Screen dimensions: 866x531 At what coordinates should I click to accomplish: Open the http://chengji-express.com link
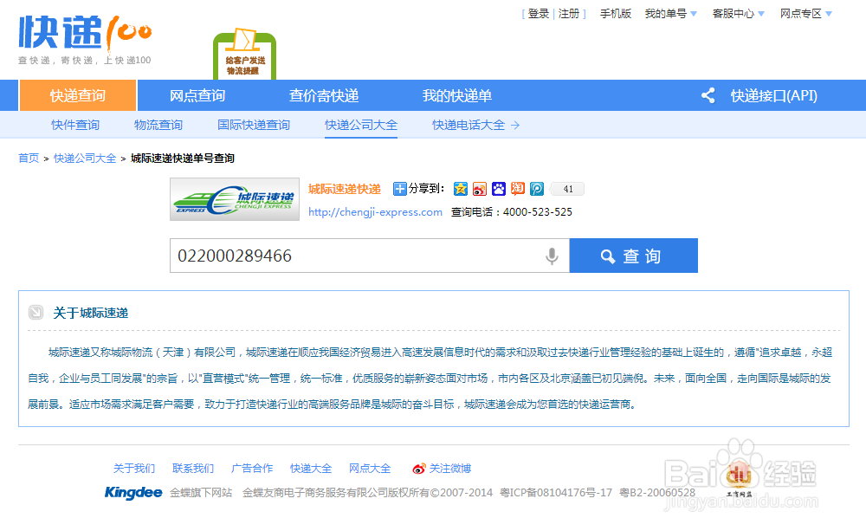(x=375, y=212)
